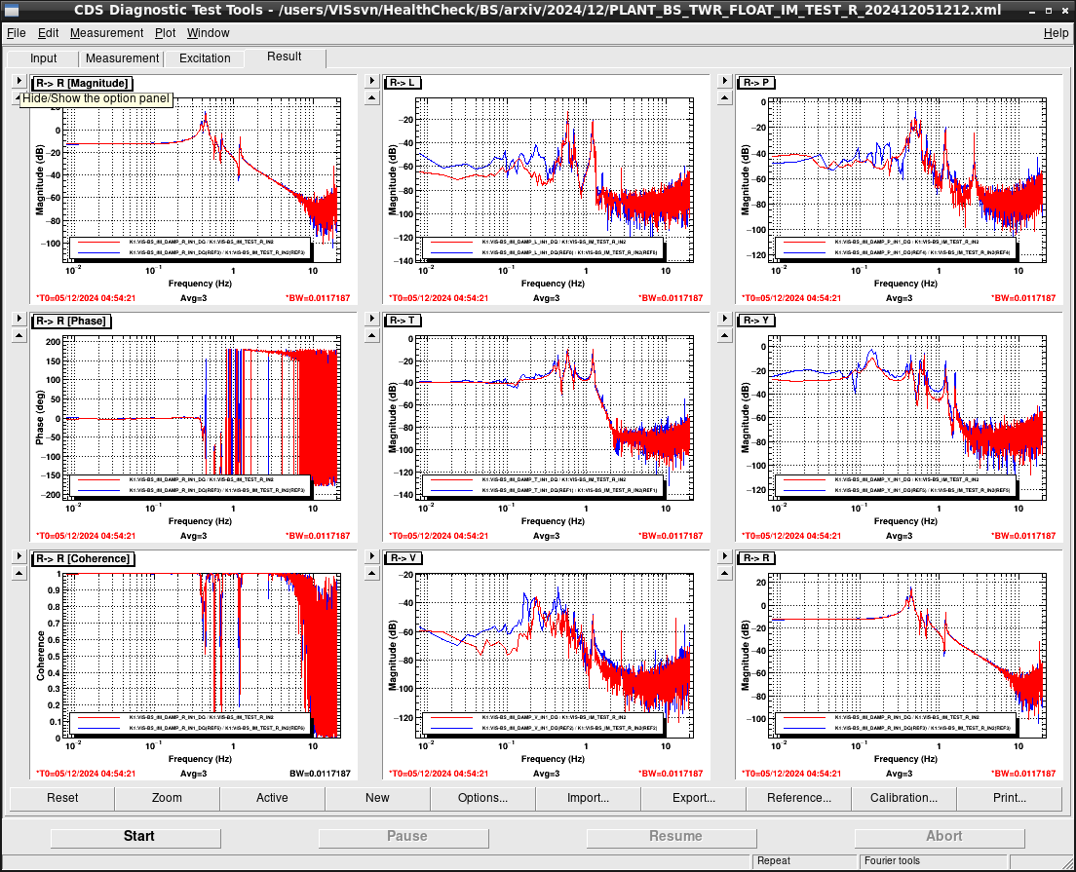
Task: Expand option panel for R-> T plot
Action: click(372, 319)
